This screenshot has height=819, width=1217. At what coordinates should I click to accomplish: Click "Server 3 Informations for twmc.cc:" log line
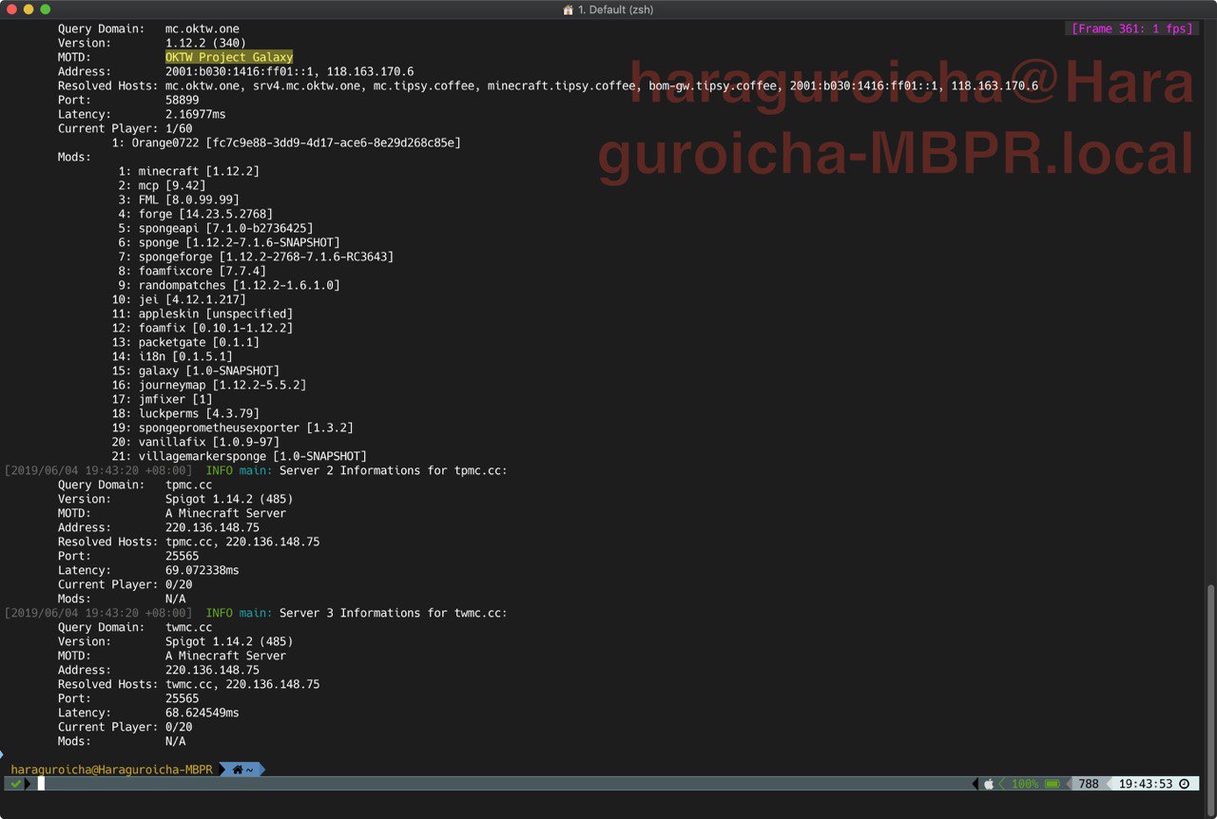tap(394, 613)
